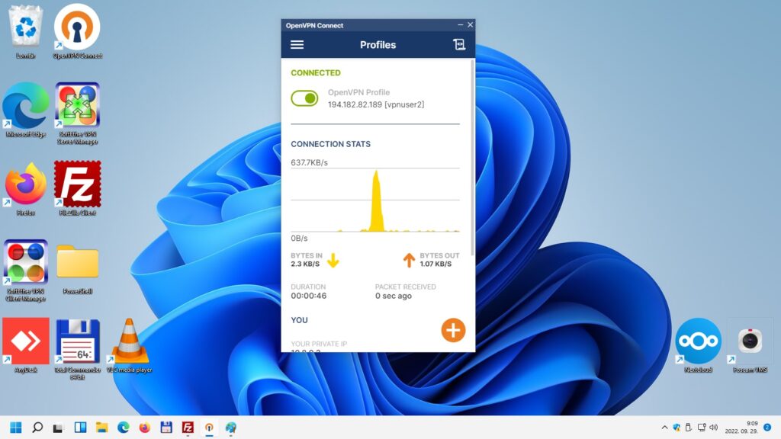Open the notification center badge

pyautogui.click(x=767, y=428)
